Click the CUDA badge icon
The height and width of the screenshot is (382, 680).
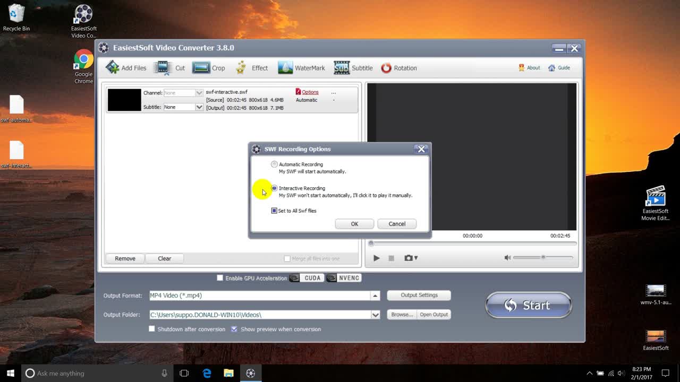tap(307, 278)
